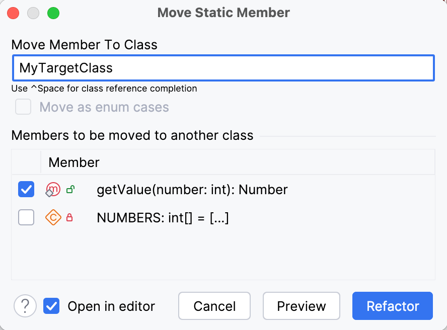
Task: Check the NUMBERS: int[] member checkbox
Action: point(26,217)
